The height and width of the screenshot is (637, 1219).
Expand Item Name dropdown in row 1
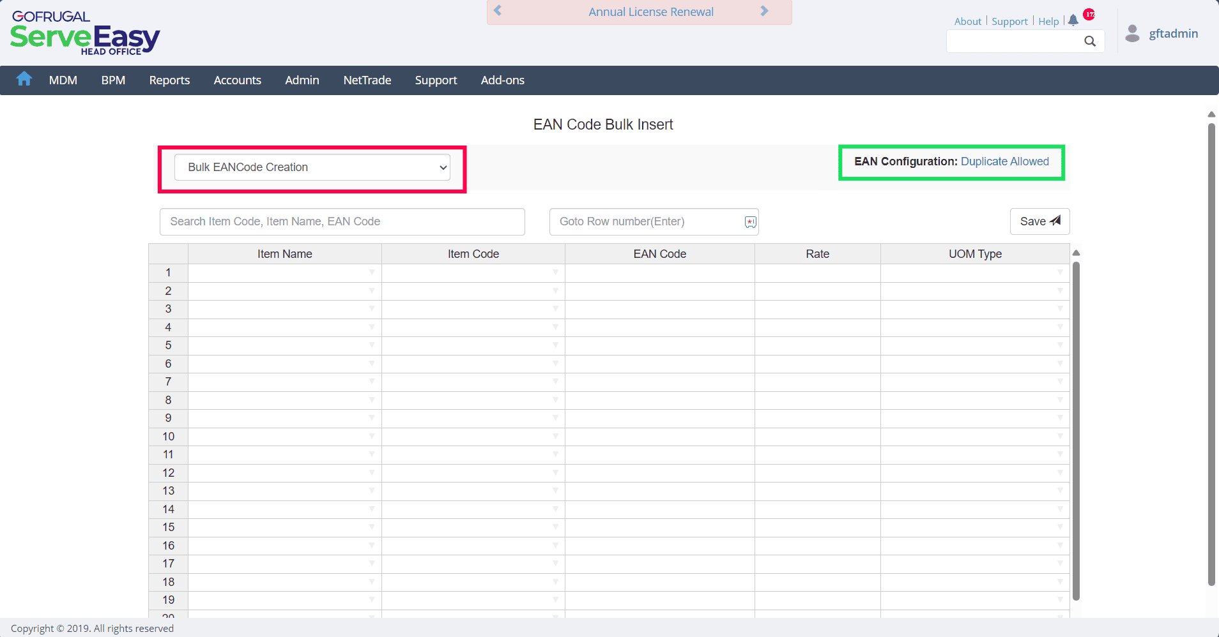pyautogui.click(x=372, y=273)
